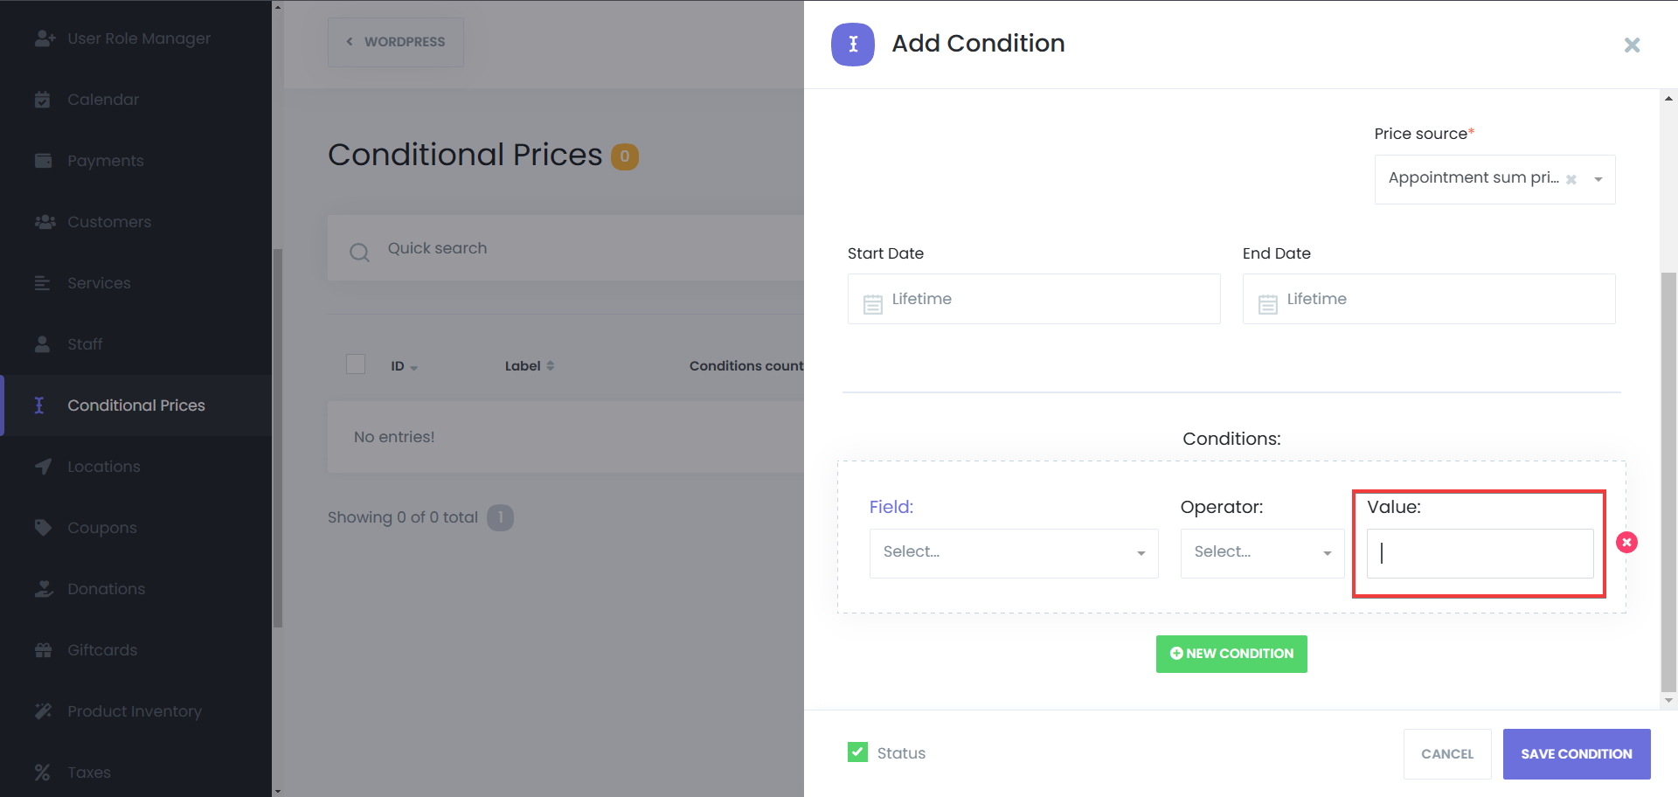Image resolution: width=1678 pixels, height=797 pixels.
Task: Click the Coupons tag icon
Action: tap(43, 528)
